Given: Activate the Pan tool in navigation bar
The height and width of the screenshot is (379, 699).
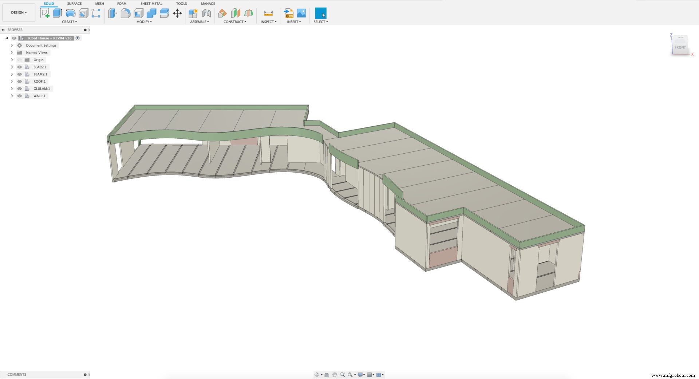Looking at the screenshot, I should [x=335, y=374].
